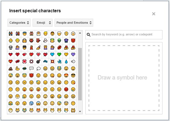Image resolution: width=170 pixels, height=121 pixels.
Task: Pick the blue water droplet emoji
Action: [66, 62]
